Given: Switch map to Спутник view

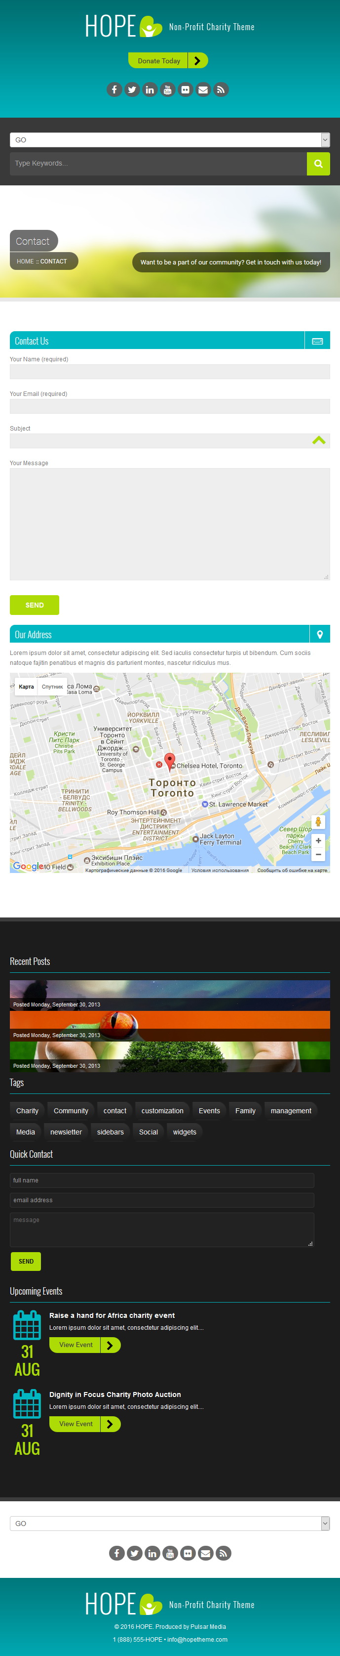Looking at the screenshot, I should click(x=53, y=687).
